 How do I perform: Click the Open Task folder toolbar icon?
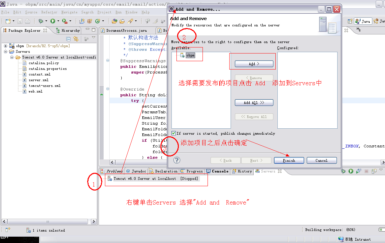click(122, 21)
